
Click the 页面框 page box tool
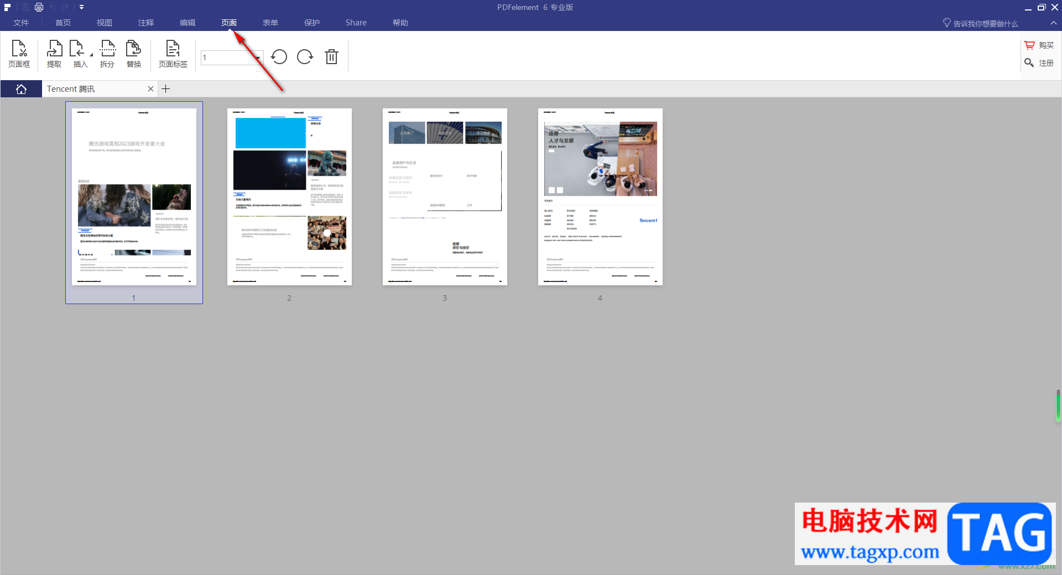coord(19,54)
